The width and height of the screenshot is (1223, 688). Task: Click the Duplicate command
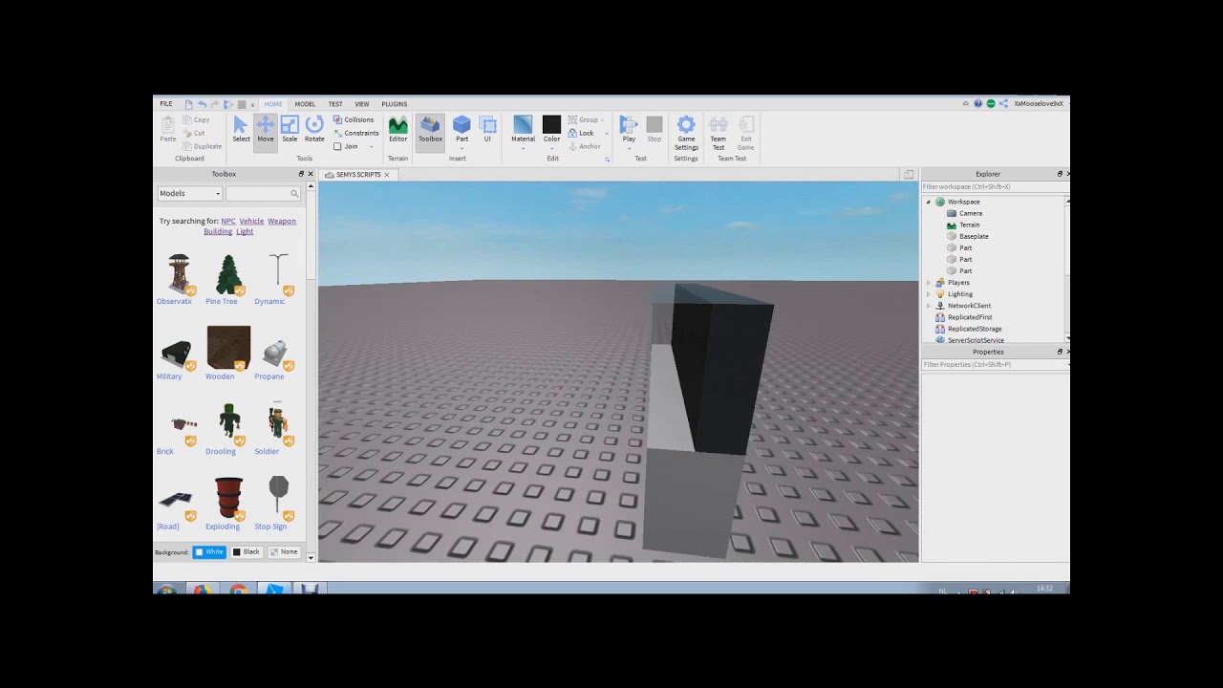(202, 146)
